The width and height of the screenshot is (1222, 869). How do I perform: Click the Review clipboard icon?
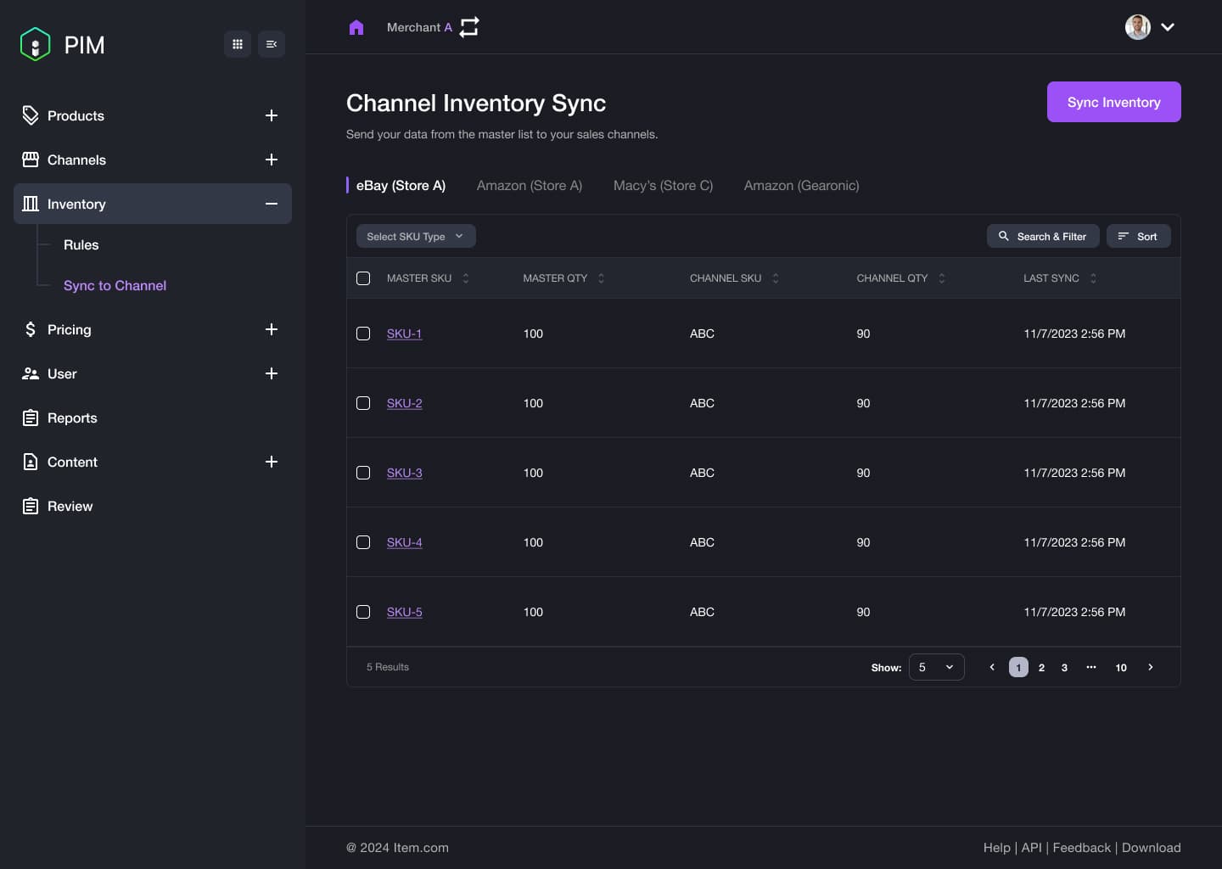click(31, 506)
